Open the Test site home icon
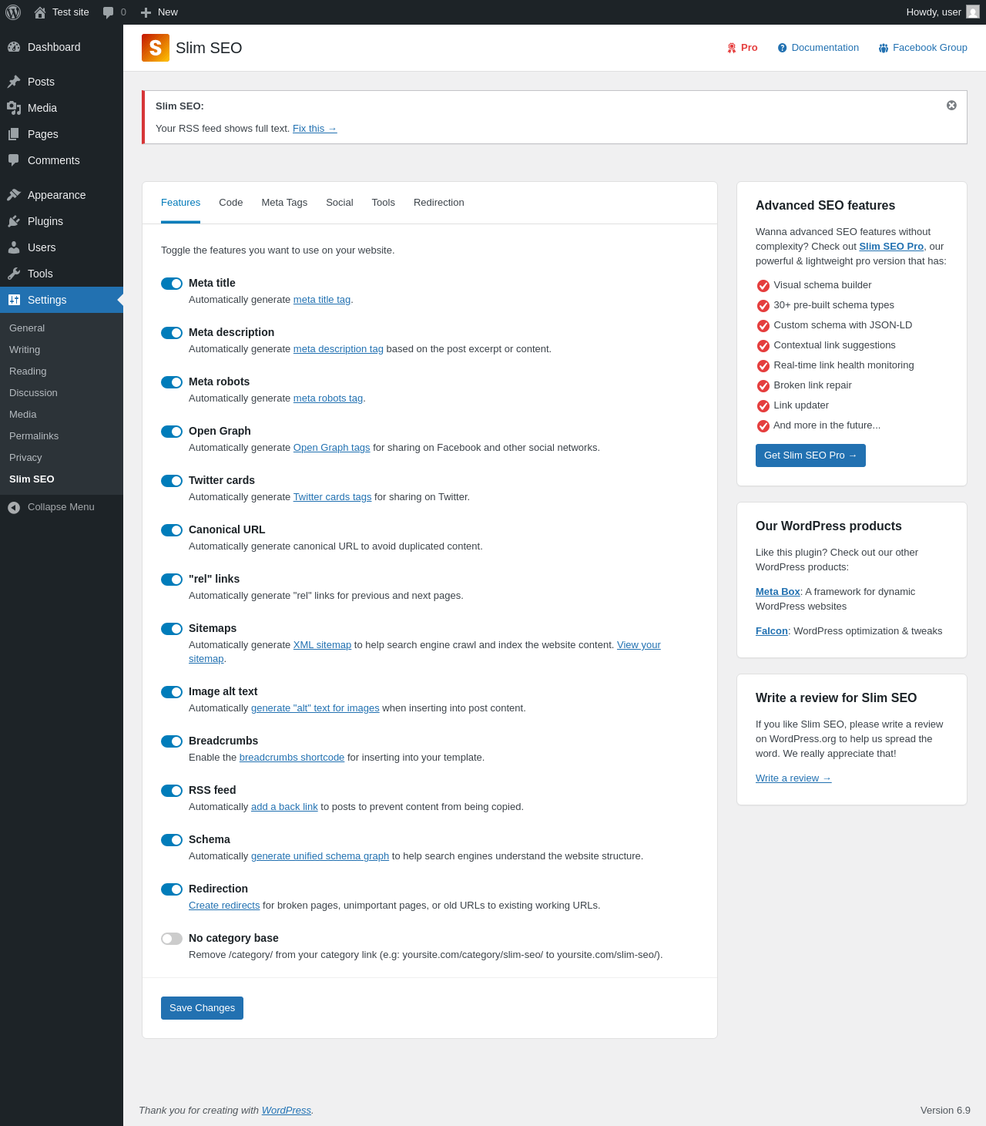The height and width of the screenshot is (1126, 986). coord(40,12)
